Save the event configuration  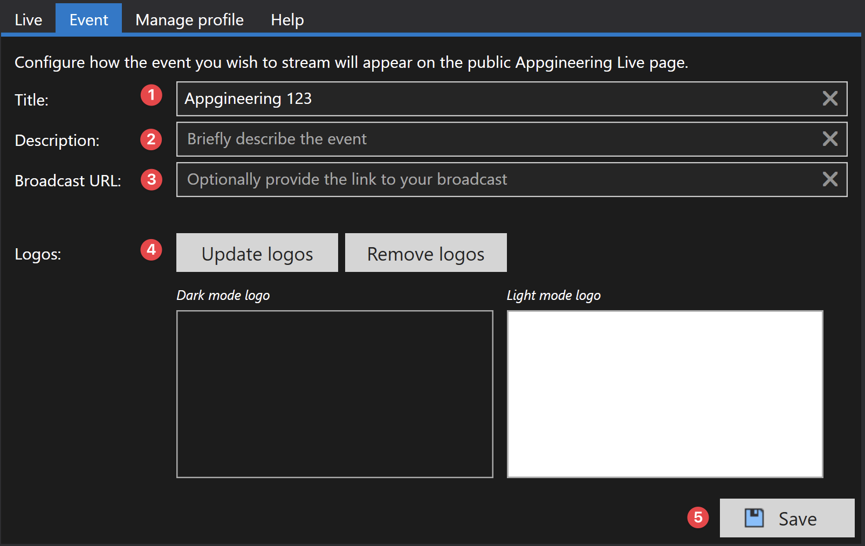point(787,518)
